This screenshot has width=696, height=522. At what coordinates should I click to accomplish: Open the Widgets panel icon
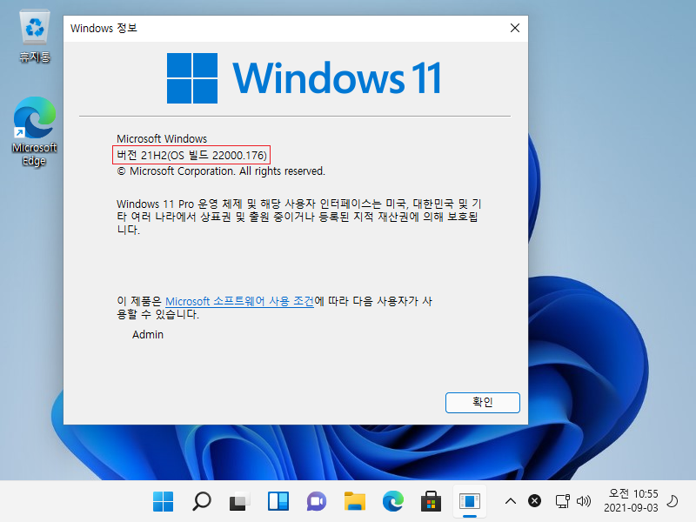278,502
